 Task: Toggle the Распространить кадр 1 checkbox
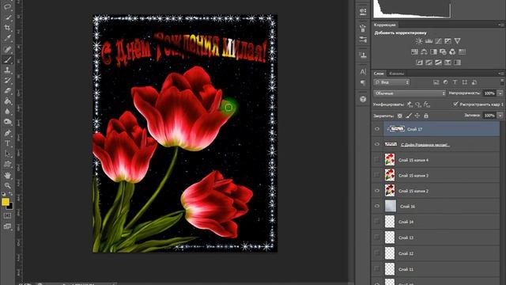pos(455,104)
